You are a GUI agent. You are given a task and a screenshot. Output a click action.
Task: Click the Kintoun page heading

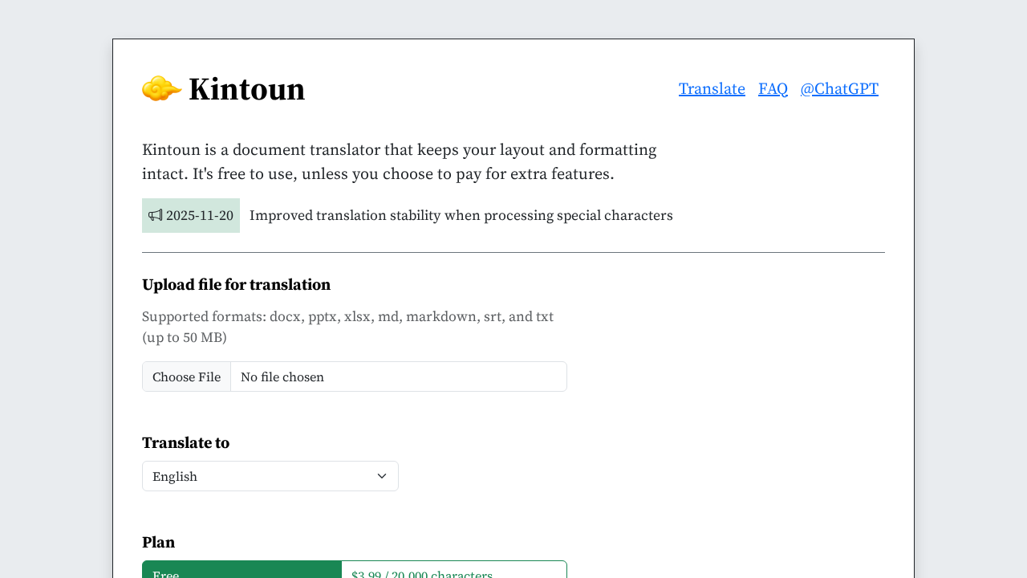click(x=246, y=90)
